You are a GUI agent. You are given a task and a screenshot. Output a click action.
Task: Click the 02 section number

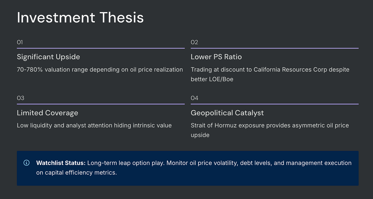[x=194, y=42]
